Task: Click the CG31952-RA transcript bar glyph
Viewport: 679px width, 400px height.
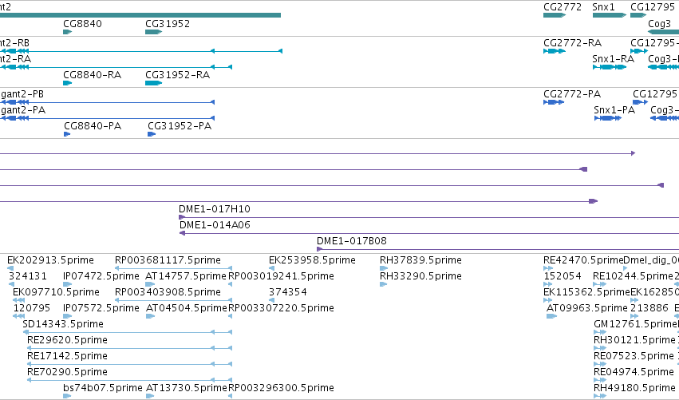Action: tap(154, 83)
